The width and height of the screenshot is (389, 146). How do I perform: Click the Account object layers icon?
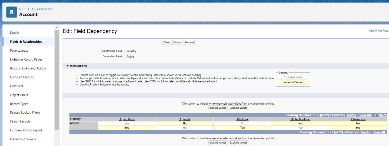12,12
